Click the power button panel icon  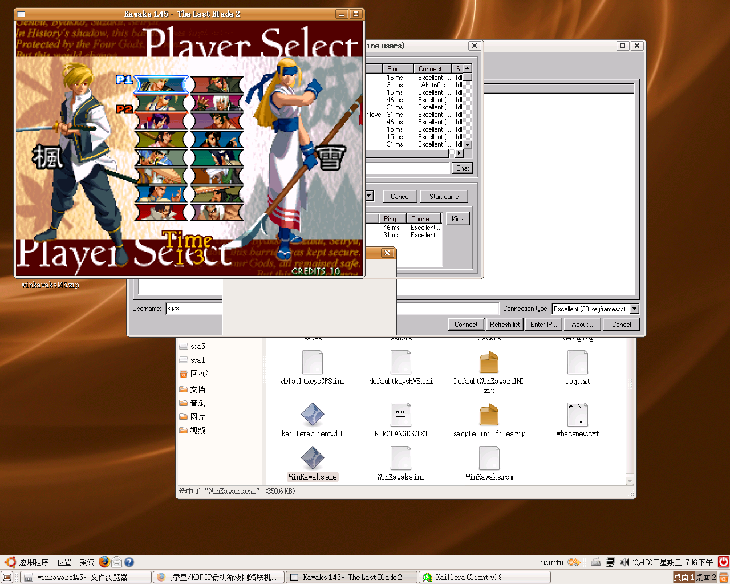click(723, 562)
